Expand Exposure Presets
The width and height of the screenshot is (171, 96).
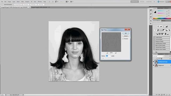coord(154,41)
